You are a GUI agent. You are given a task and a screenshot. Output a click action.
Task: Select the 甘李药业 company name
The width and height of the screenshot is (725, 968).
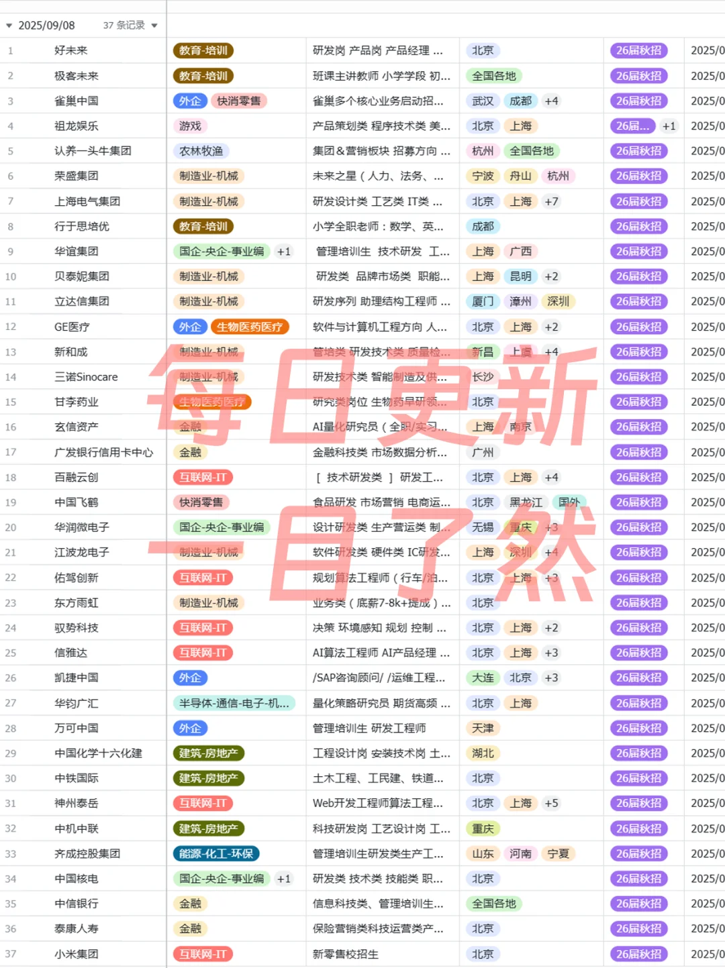coord(77,402)
